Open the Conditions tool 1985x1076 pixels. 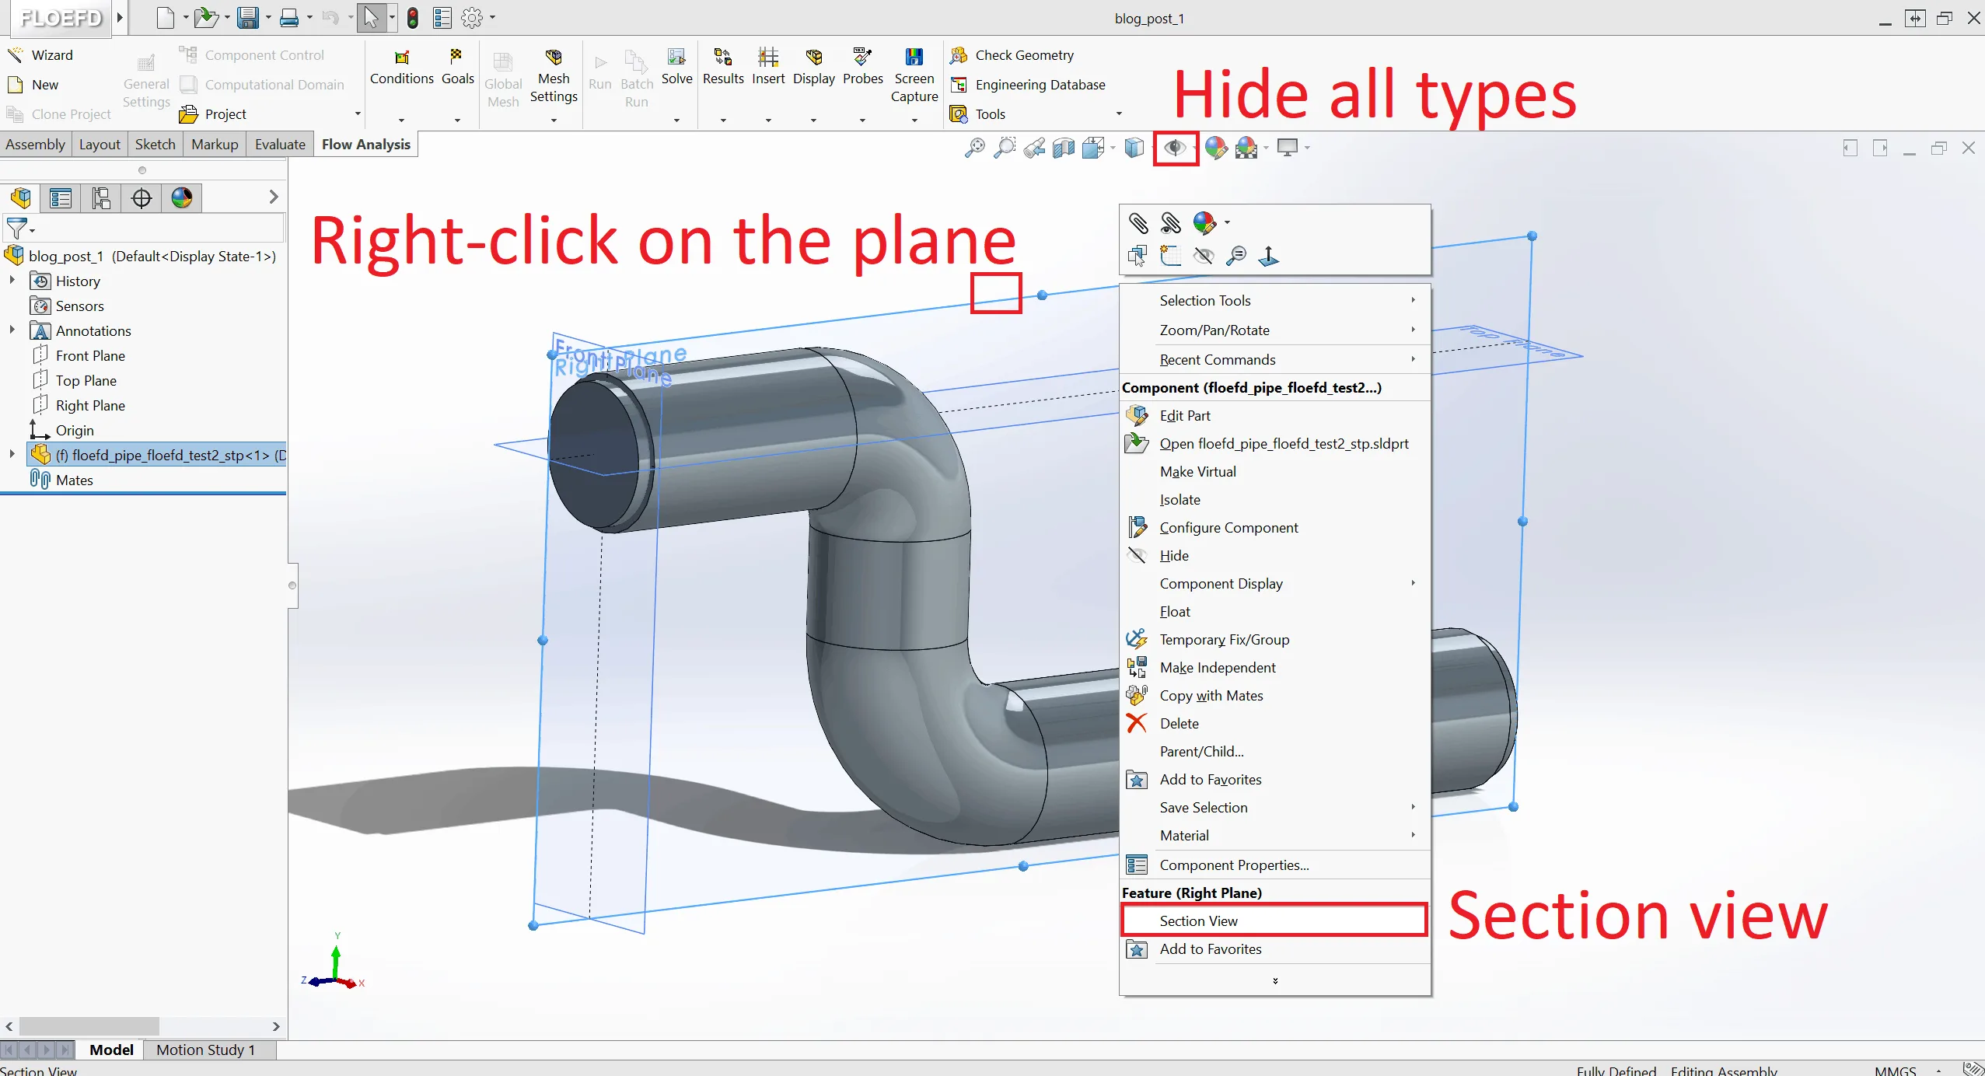click(401, 68)
